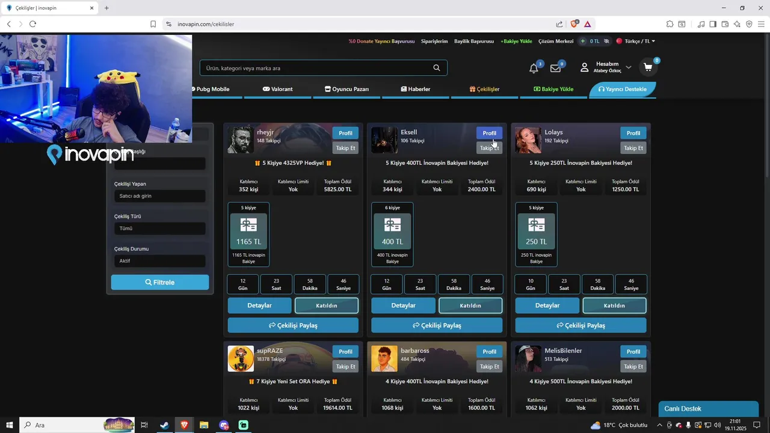Click the Yayıncı Destekle tab
The width and height of the screenshot is (770, 433).
point(622,89)
